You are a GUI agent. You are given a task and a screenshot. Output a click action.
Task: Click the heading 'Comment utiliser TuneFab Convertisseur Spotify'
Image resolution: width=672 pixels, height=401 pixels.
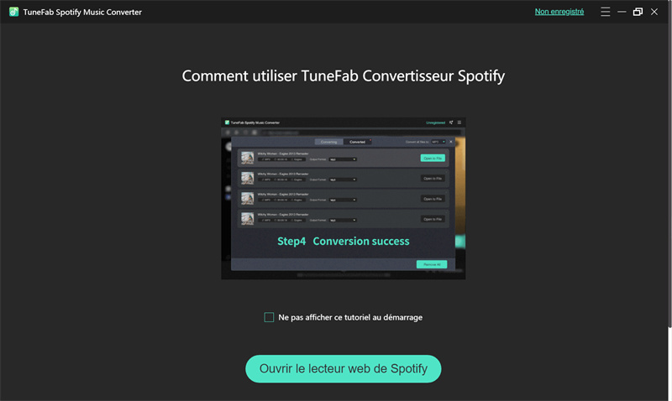coord(344,76)
